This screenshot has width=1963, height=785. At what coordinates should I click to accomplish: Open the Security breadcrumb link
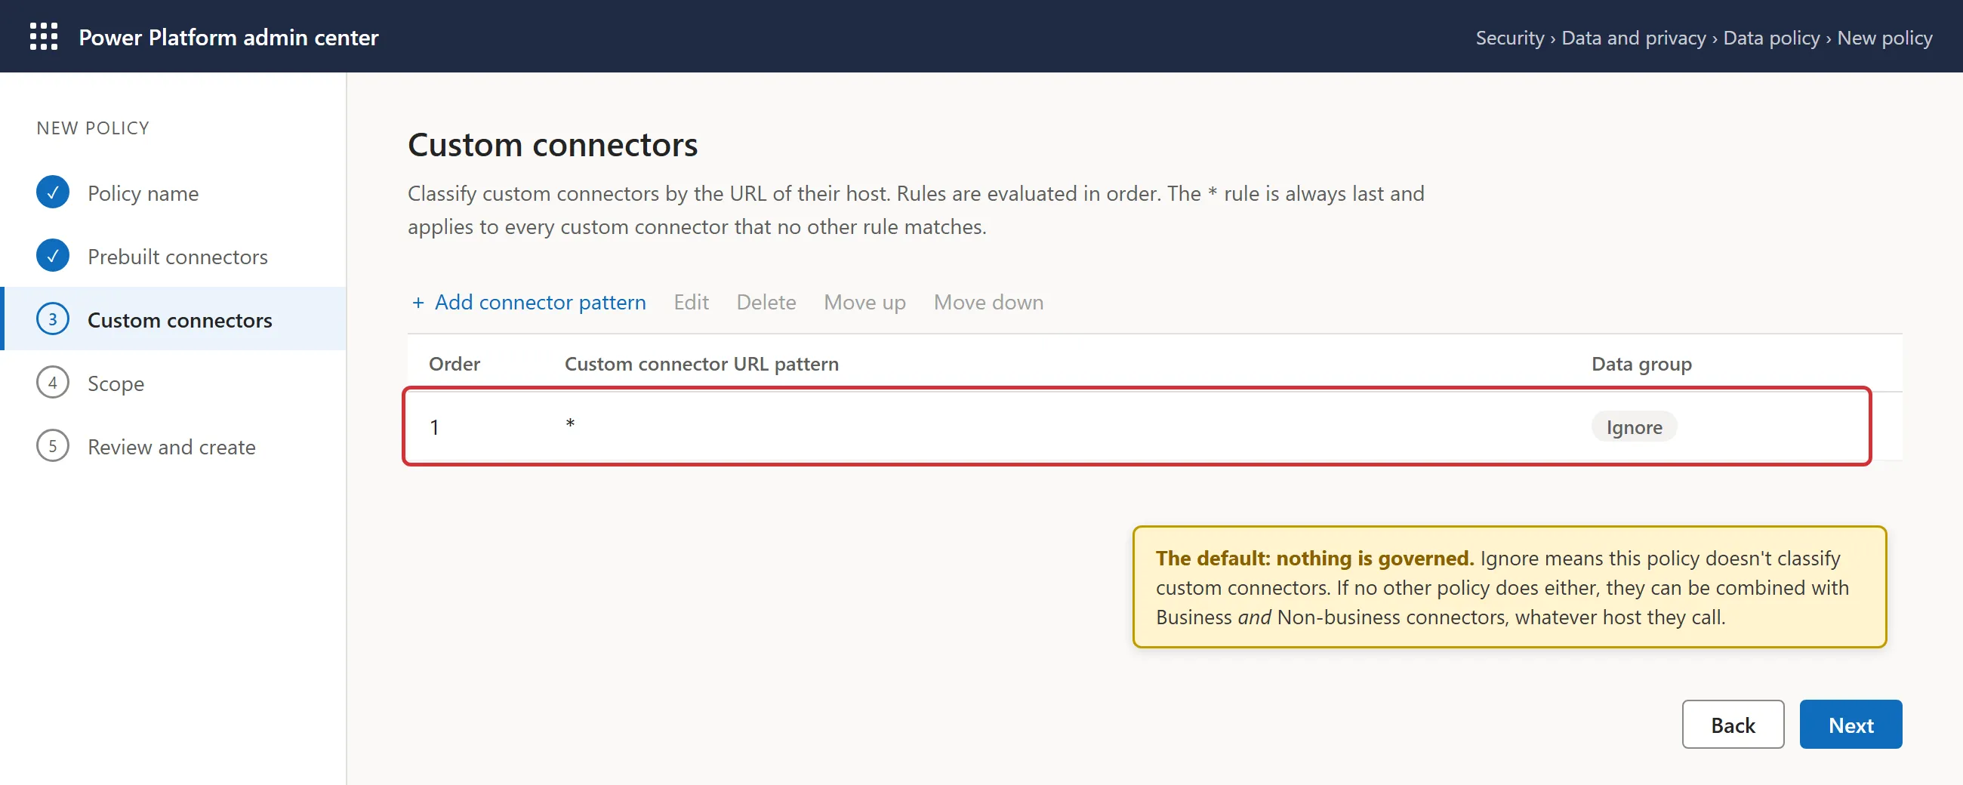click(1509, 37)
